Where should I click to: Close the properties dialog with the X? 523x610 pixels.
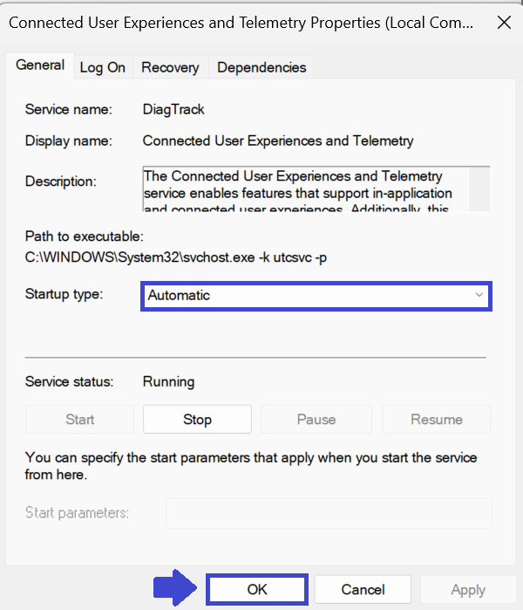(x=503, y=24)
